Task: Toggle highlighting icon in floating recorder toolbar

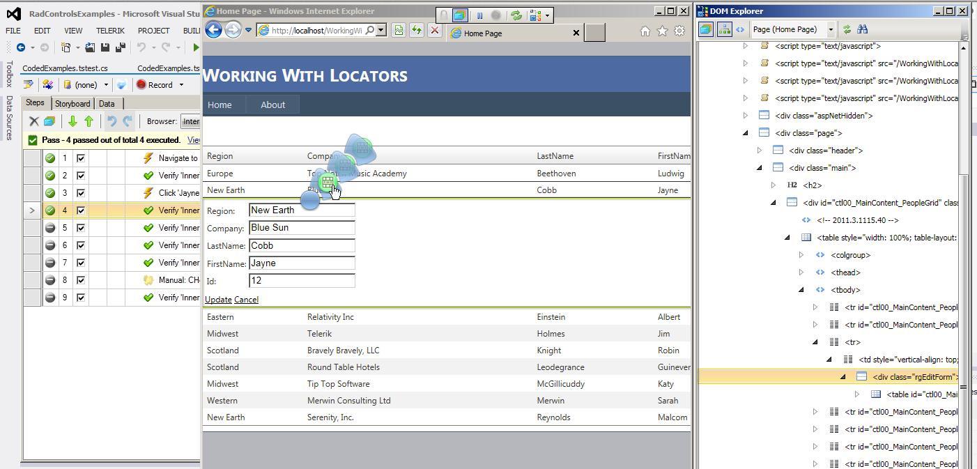Action: [x=460, y=15]
